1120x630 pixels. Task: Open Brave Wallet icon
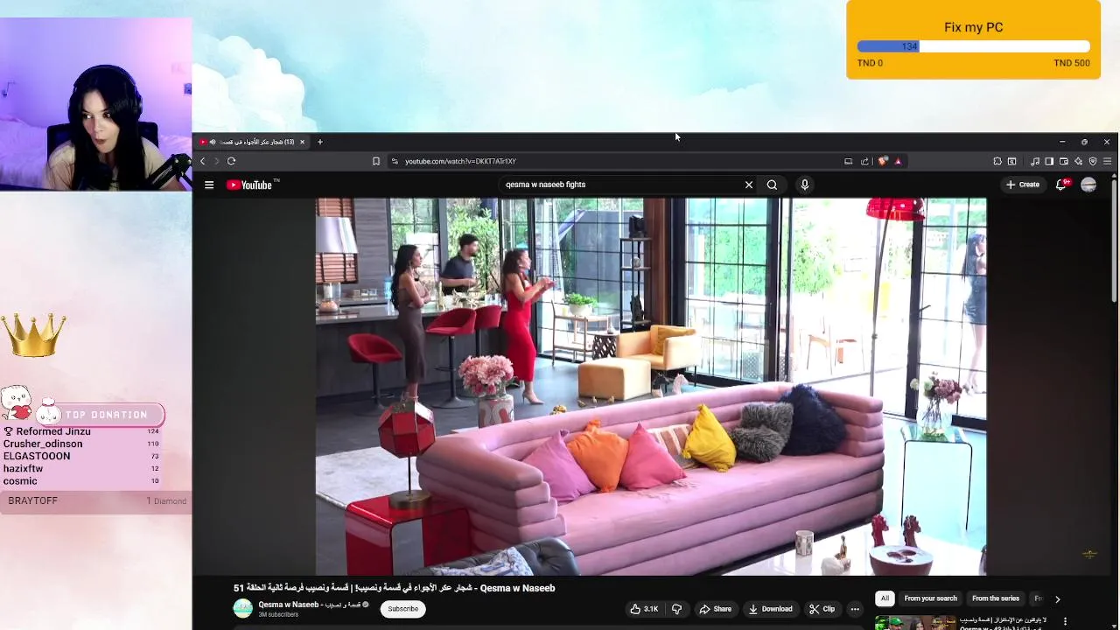coord(1064,161)
